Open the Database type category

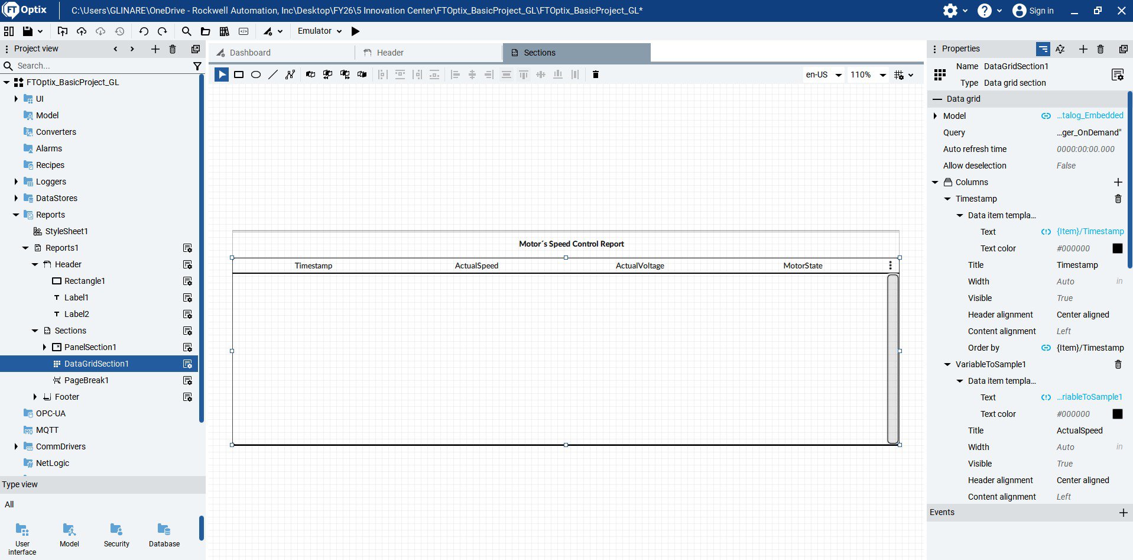pyautogui.click(x=164, y=535)
